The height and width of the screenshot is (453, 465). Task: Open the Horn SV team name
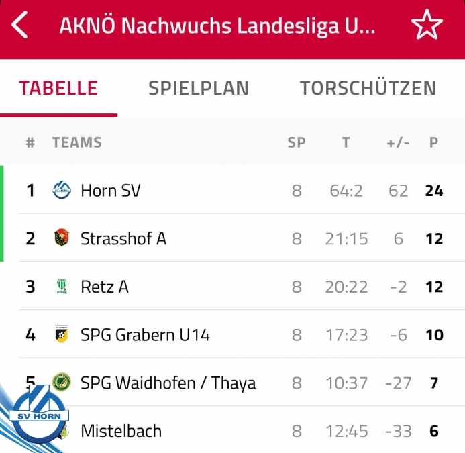click(x=111, y=191)
